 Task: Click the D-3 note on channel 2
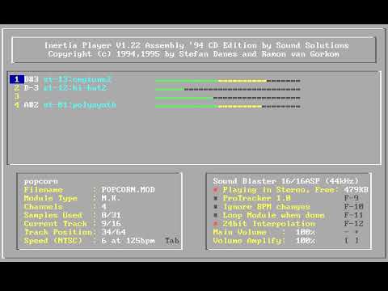click(32, 88)
